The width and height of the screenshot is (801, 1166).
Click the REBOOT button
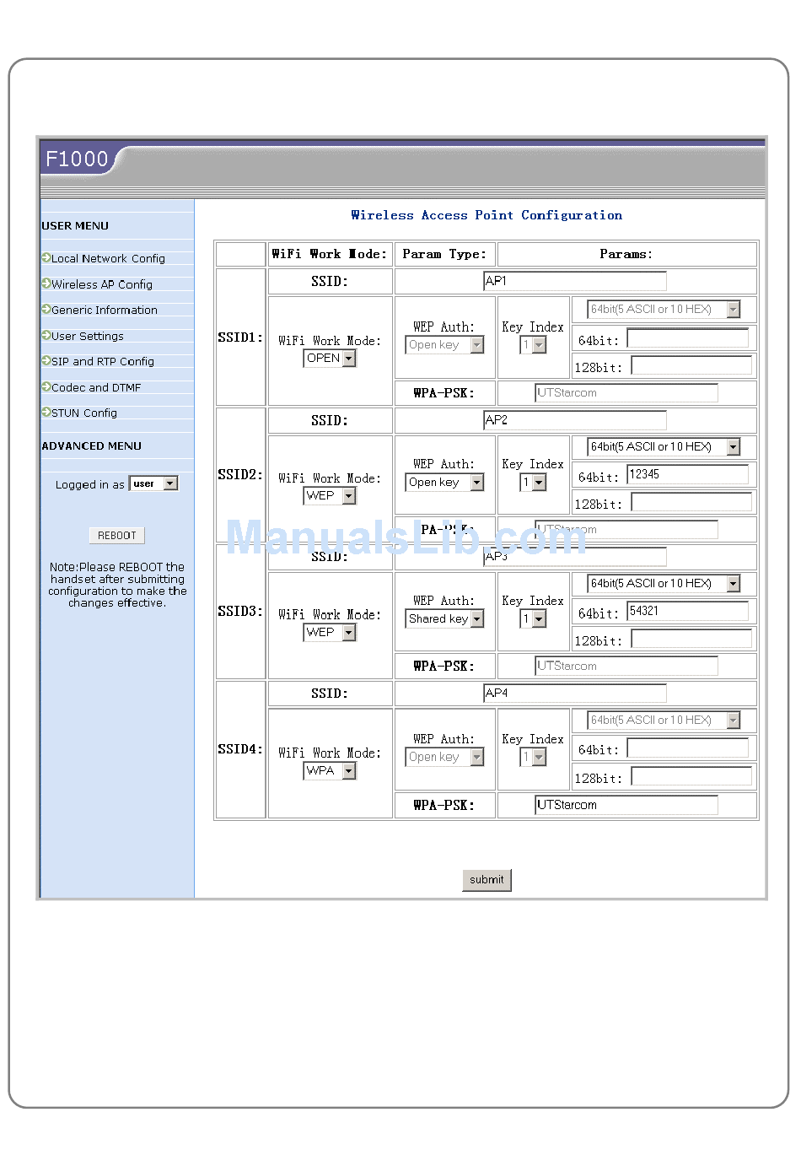[x=117, y=536]
